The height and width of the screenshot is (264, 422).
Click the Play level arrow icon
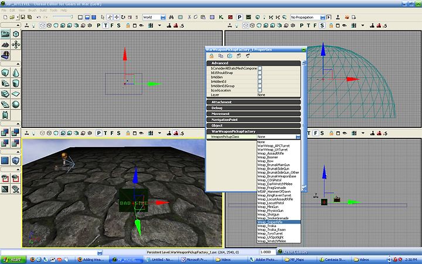point(329,17)
